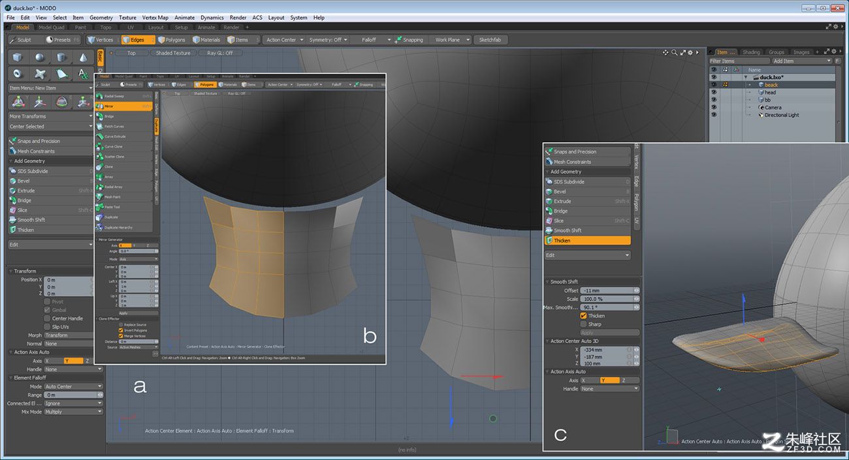Click the Snaps and Precision icon
Image resolution: width=849 pixels, height=460 pixels.
point(12,141)
